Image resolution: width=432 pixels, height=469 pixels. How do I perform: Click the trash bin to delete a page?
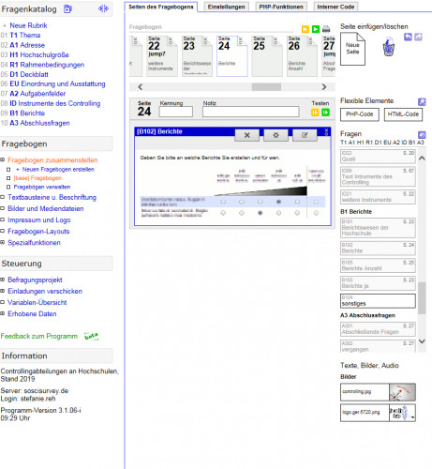pos(388,47)
